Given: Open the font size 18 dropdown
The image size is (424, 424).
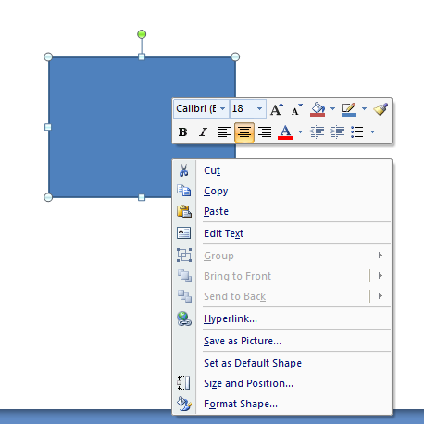Looking at the screenshot, I should (x=259, y=109).
